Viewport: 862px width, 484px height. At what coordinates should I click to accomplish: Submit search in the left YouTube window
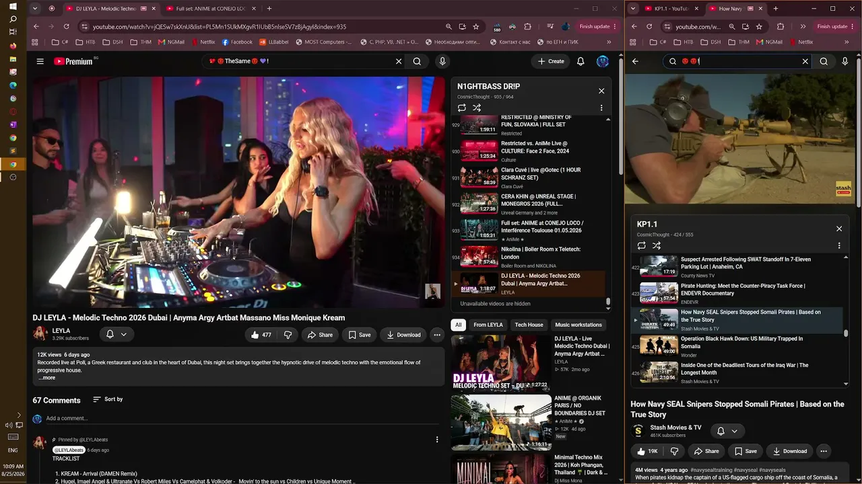pos(417,61)
